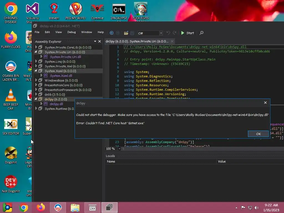Image resolution: width=284 pixels, height=213 pixels.
Task: Open the 100 % zoom dropdown
Action: pos(119,149)
